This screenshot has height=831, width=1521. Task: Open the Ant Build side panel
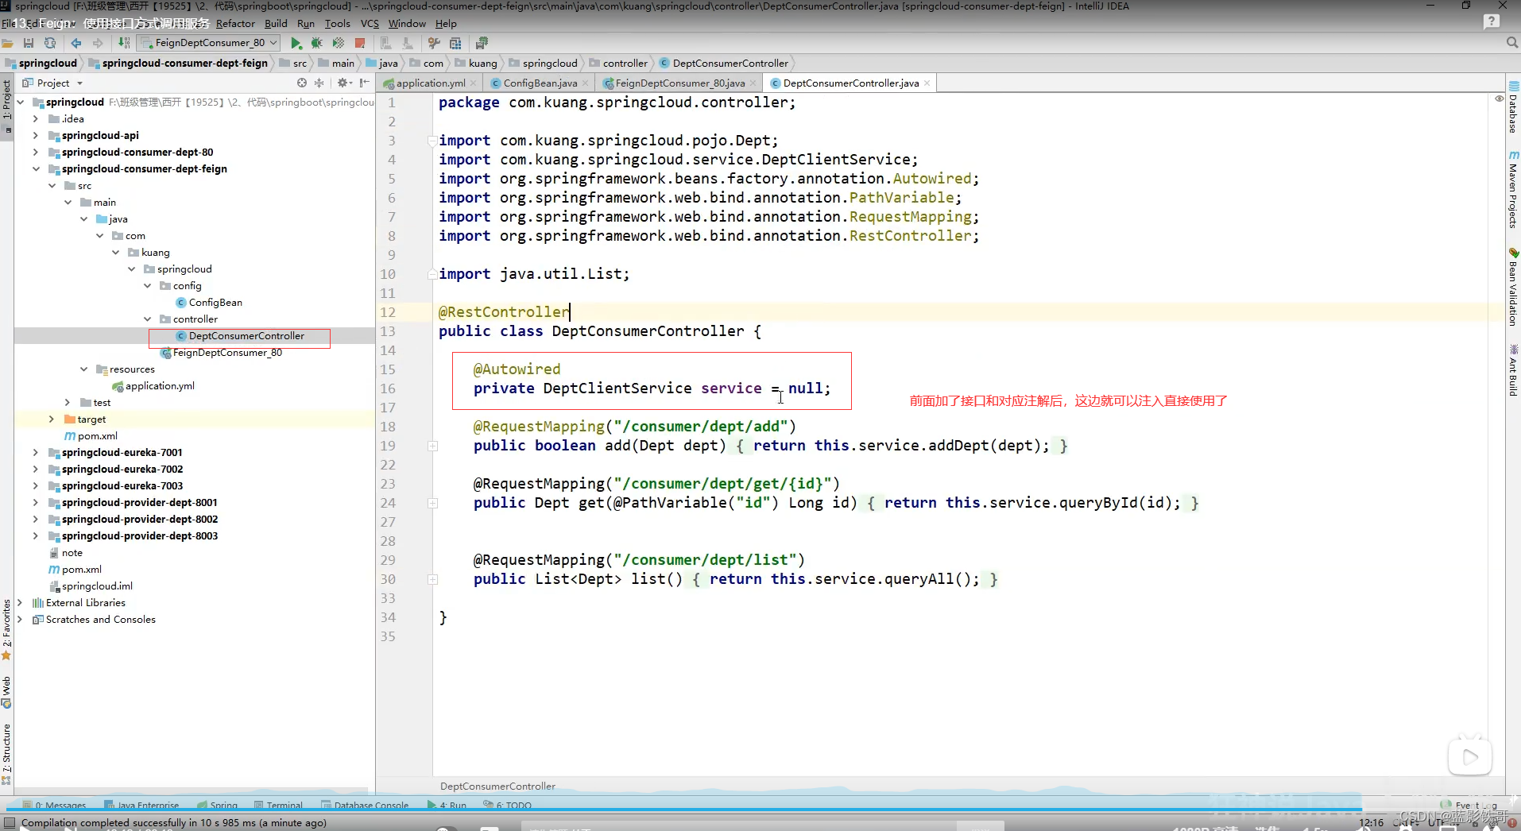tap(1513, 370)
